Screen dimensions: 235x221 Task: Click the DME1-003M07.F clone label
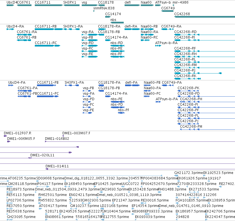tap(76, 133)
